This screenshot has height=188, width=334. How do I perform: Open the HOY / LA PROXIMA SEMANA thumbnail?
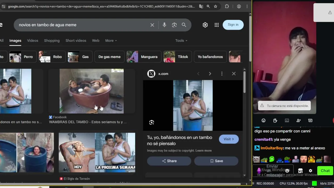[97, 152]
